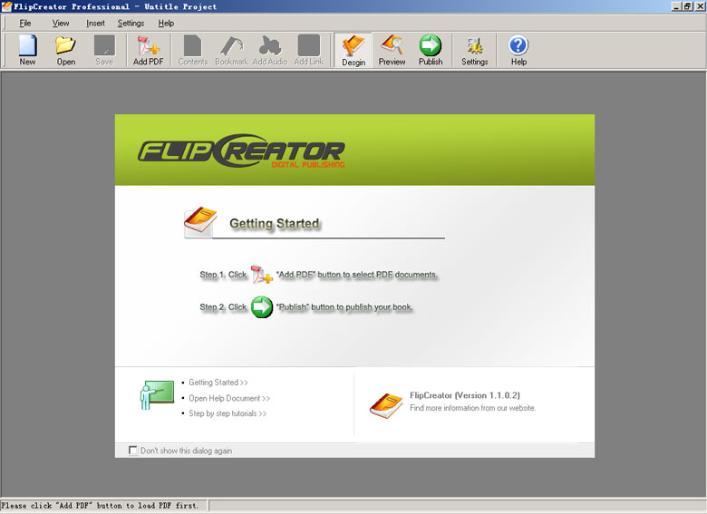
Task: Follow the "Getting Started >>" link
Action: [218, 383]
